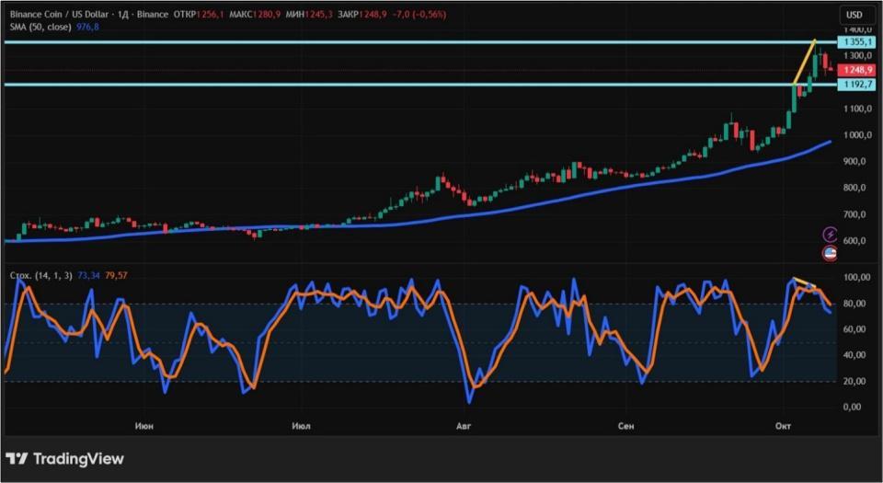Click the 80,00 level on stochastic scale

(x=860, y=304)
